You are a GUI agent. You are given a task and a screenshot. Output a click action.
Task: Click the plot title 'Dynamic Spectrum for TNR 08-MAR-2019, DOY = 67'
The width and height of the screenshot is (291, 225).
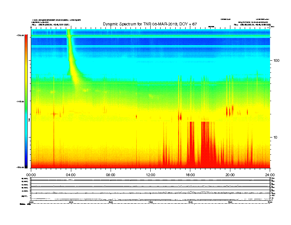coord(150,24)
